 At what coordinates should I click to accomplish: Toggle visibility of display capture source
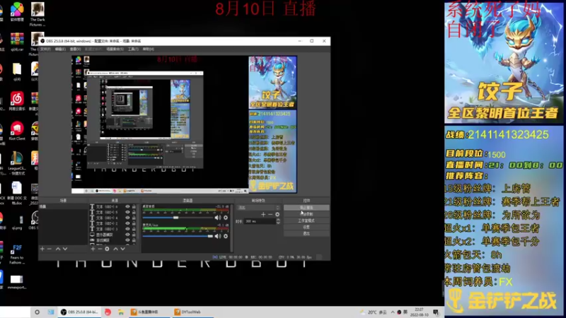tap(127, 235)
